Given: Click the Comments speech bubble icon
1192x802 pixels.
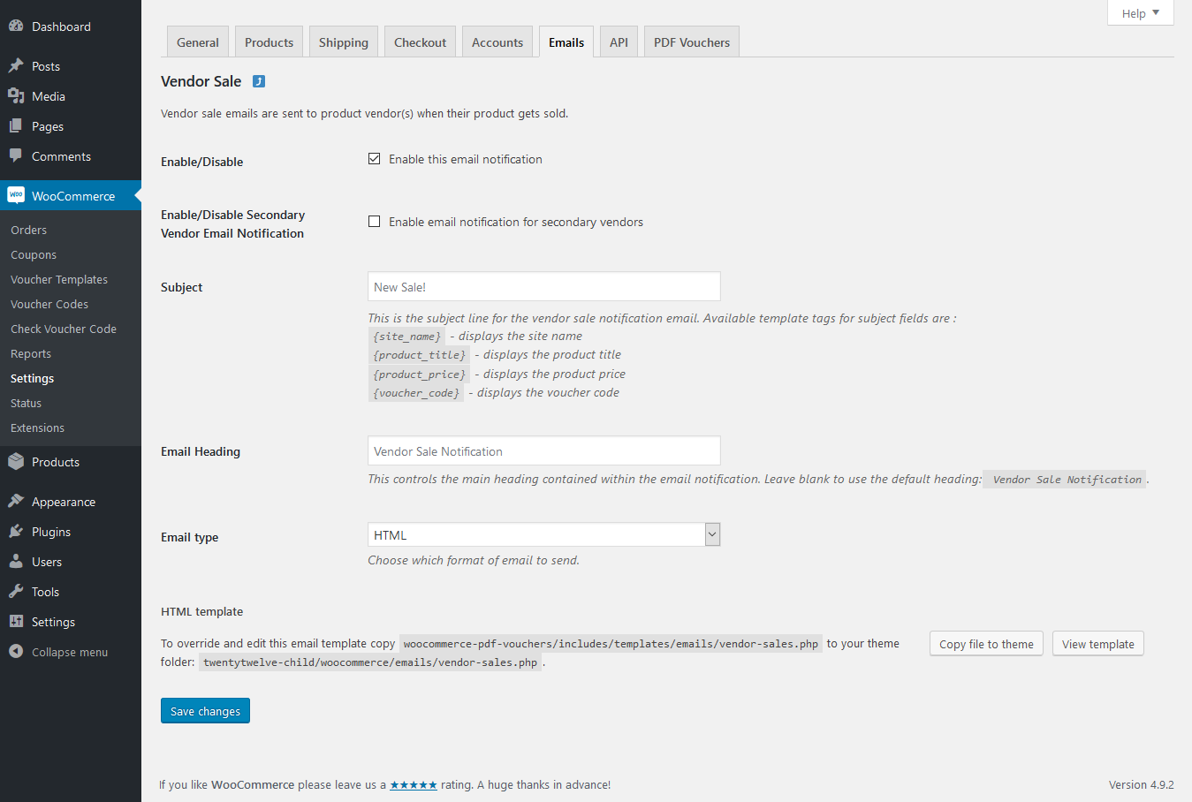Looking at the screenshot, I should point(16,156).
